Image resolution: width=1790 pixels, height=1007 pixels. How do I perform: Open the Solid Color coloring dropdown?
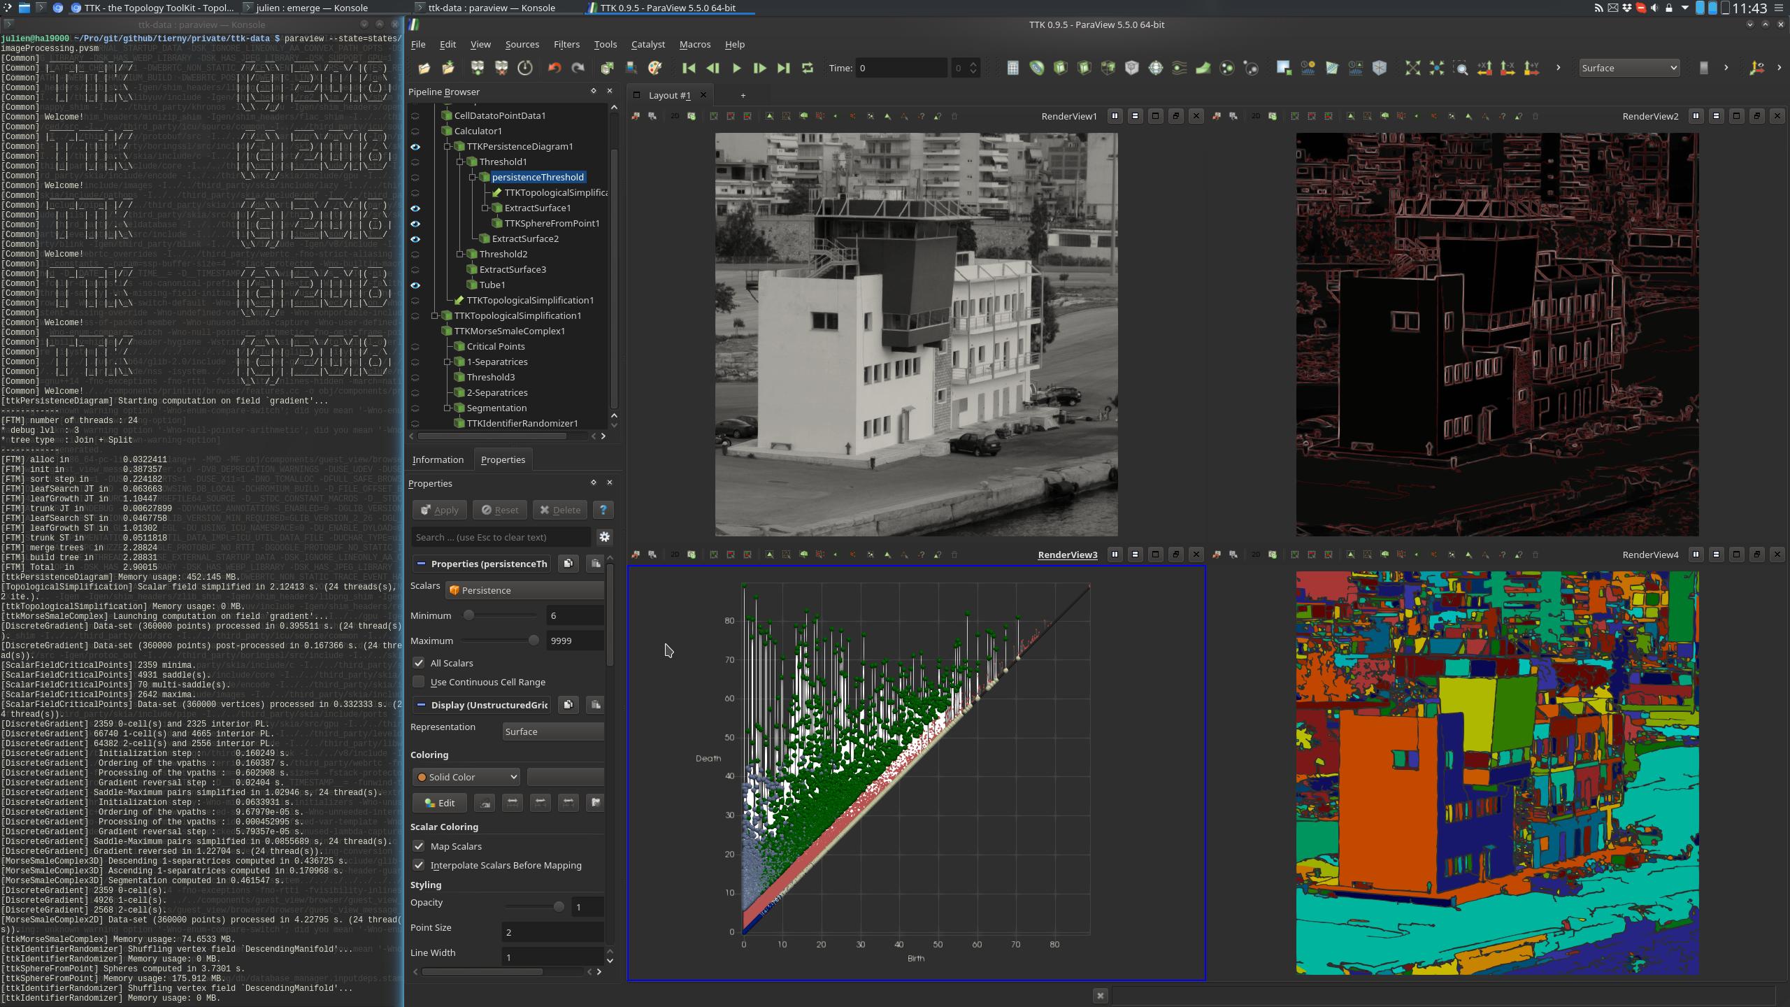466,777
